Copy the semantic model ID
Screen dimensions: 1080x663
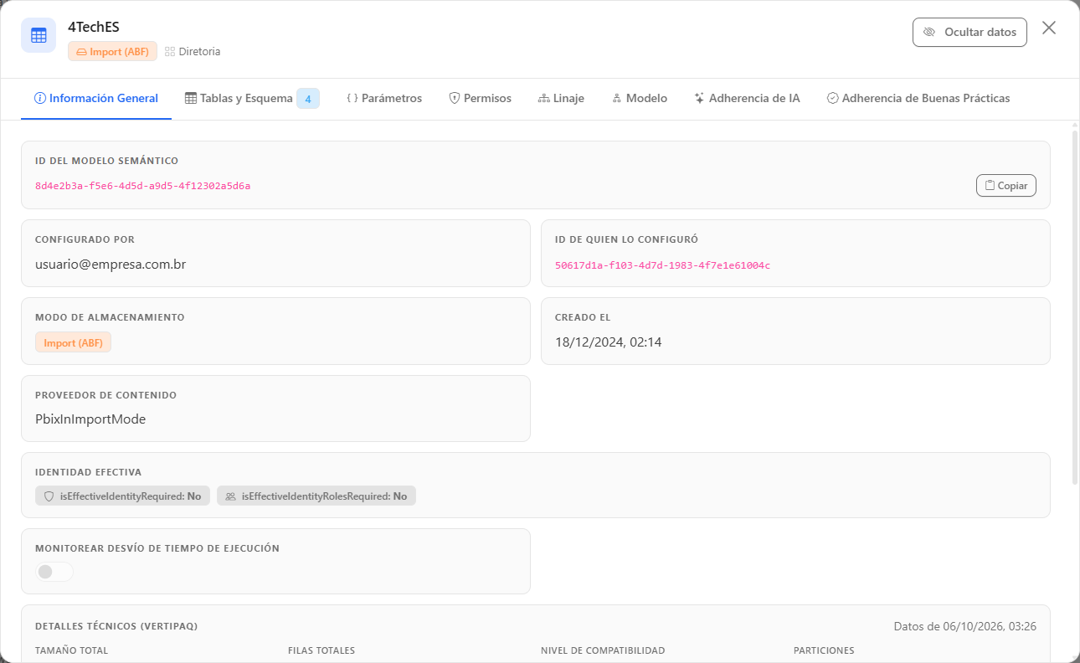point(1006,186)
